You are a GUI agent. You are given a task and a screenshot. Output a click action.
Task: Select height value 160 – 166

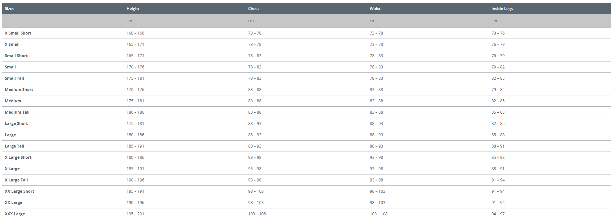135,33
